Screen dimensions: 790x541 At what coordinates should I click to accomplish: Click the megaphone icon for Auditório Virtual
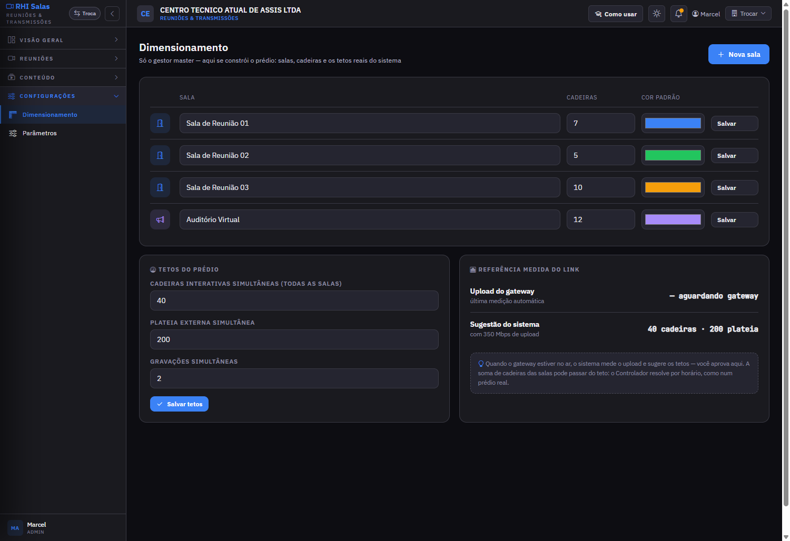coord(160,219)
